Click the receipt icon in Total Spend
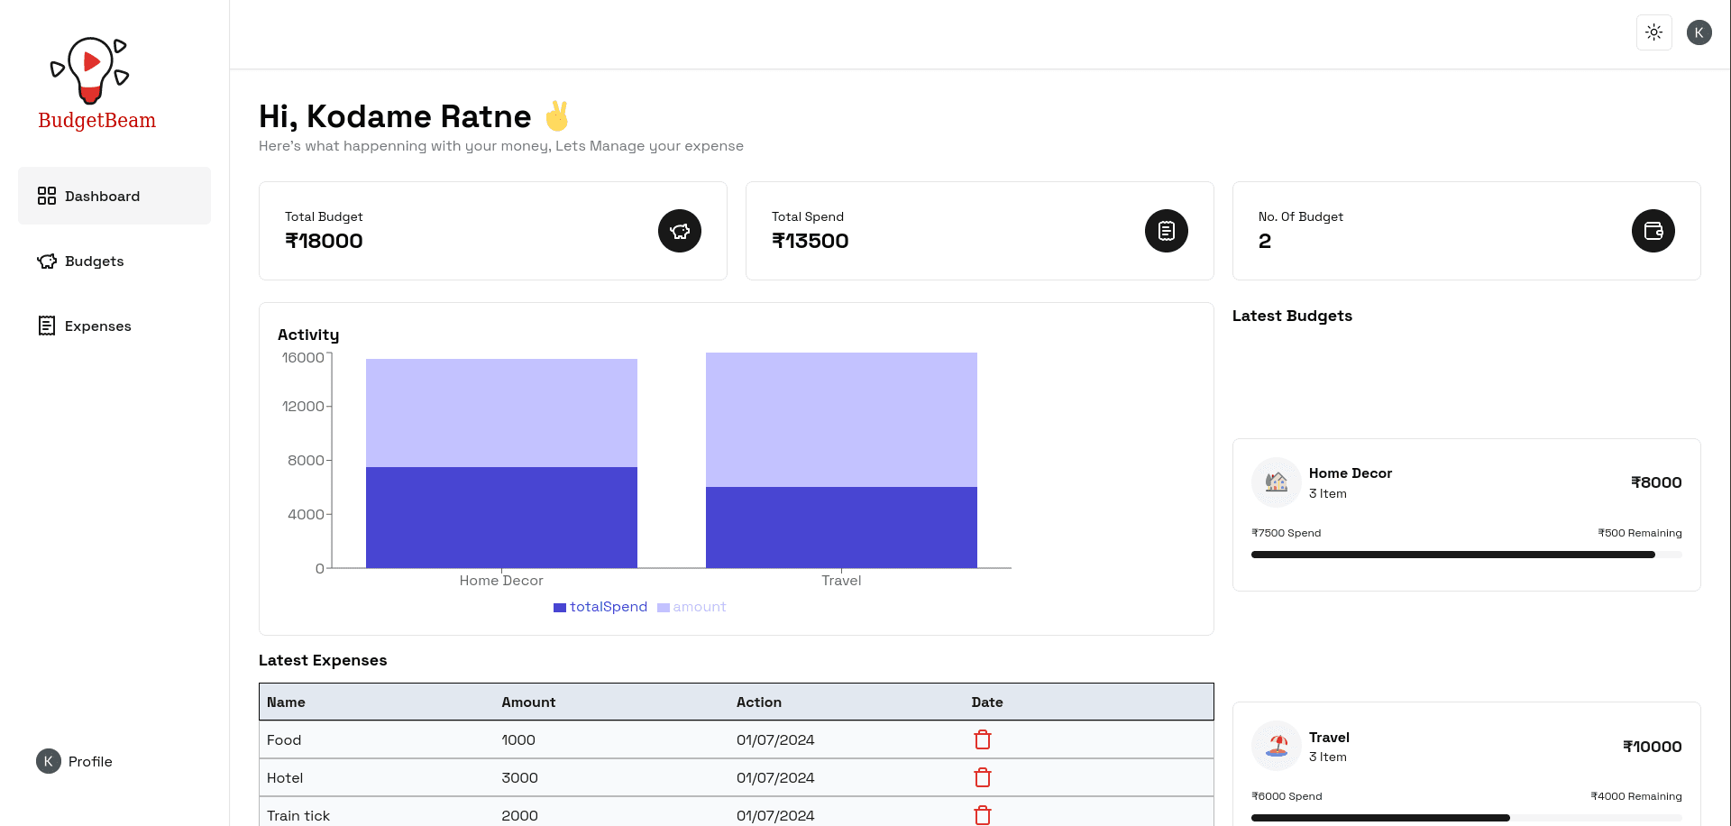This screenshot has height=826, width=1731. coord(1166,231)
